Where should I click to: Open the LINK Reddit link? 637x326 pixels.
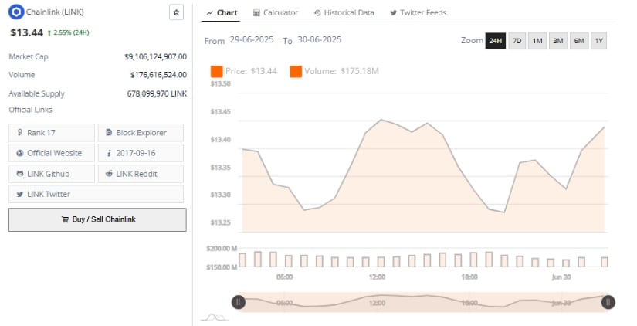coord(141,174)
